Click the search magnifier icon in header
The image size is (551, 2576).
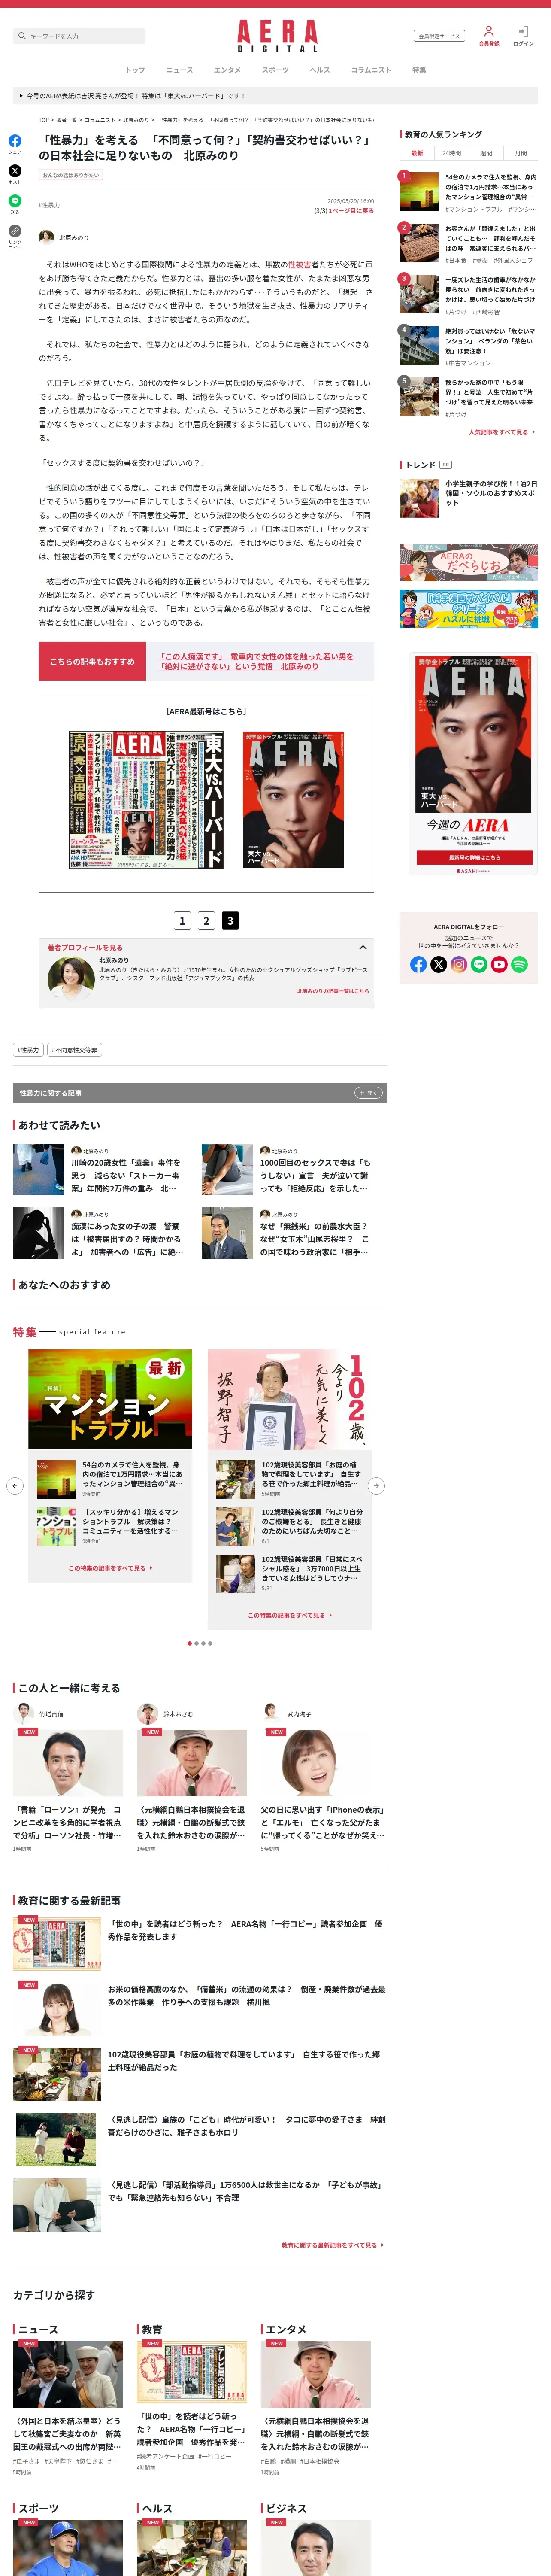tap(22, 36)
